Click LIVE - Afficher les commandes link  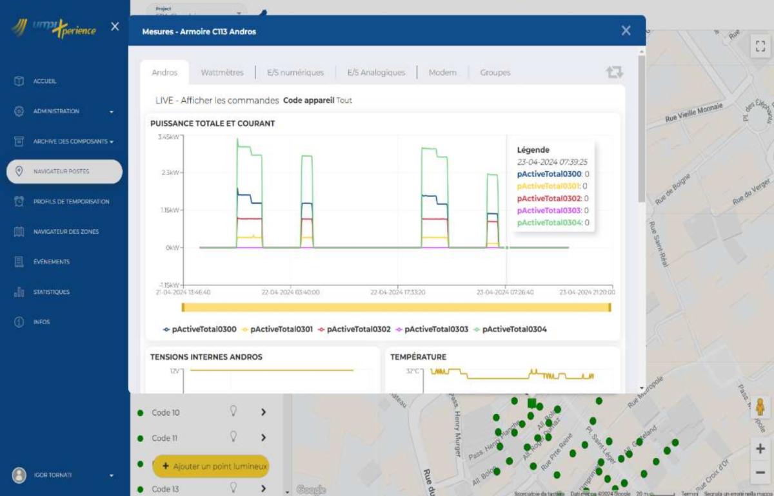[217, 100]
